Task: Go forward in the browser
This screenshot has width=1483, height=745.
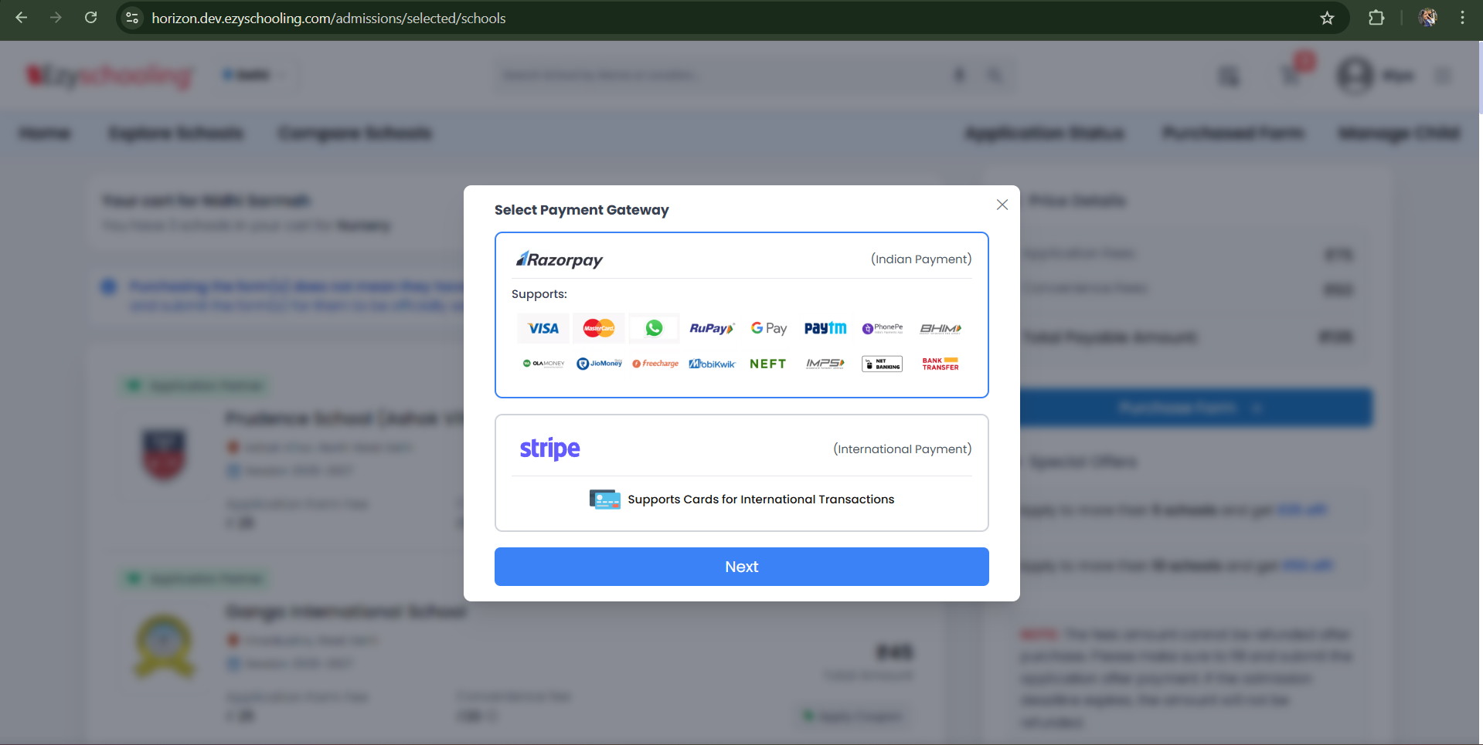Action: 56,18
